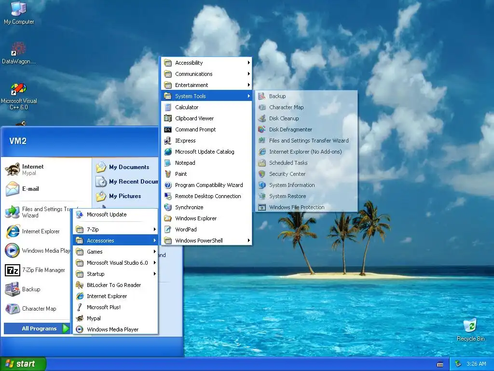The height and width of the screenshot is (371, 494).
Task: Open Windows Explorer from Accessories
Action: click(206, 218)
